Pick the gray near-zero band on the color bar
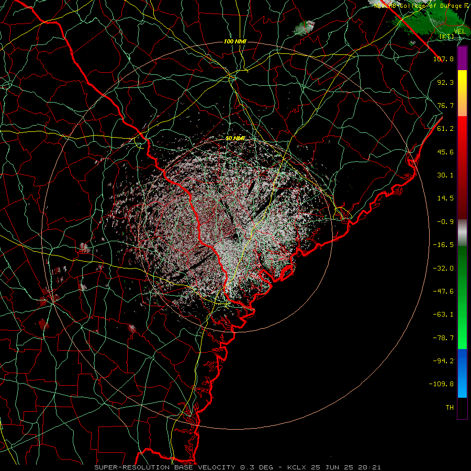Viewport: 471px width, 471px height. coord(462,233)
